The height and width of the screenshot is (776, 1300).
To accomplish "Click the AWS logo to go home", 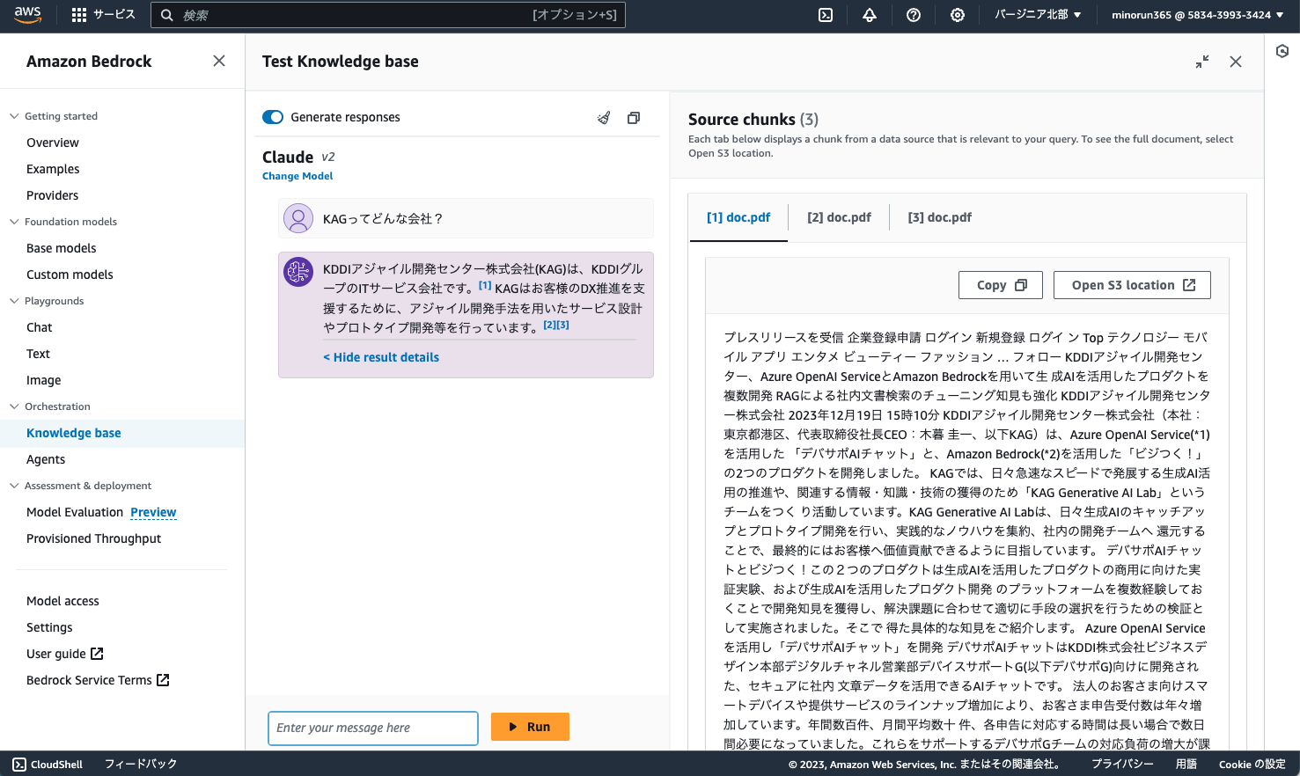I will click(x=27, y=14).
